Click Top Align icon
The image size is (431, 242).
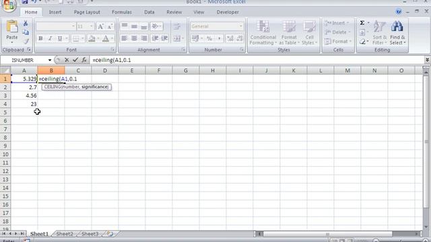pyautogui.click(x=125, y=26)
